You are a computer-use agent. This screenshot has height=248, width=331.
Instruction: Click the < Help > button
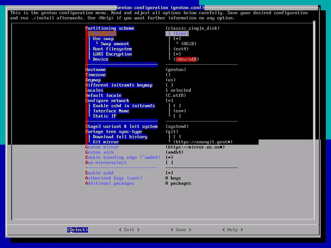tap(233, 230)
